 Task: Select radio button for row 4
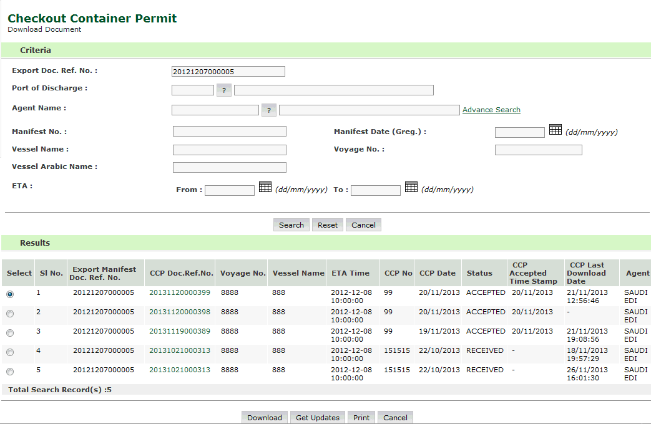(x=10, y=352)
